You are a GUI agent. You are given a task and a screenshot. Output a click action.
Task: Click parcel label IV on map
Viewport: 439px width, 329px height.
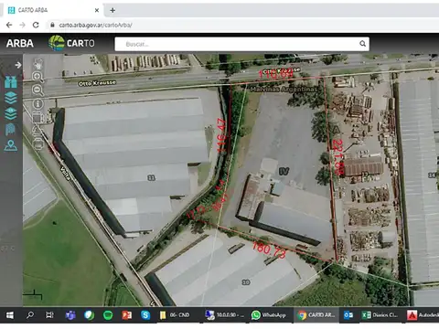click(284, 171)
